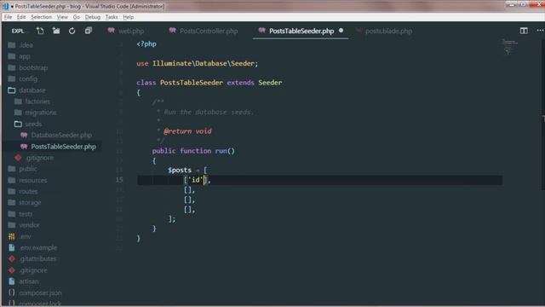Click the 'id' string in the code
Screen dimensions: 545x307
[x=196, y=180]
